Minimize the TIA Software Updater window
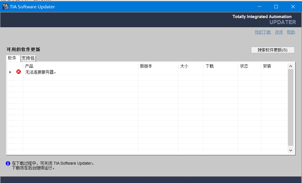Viewport: 302px width, 183px height. (259, 7)
